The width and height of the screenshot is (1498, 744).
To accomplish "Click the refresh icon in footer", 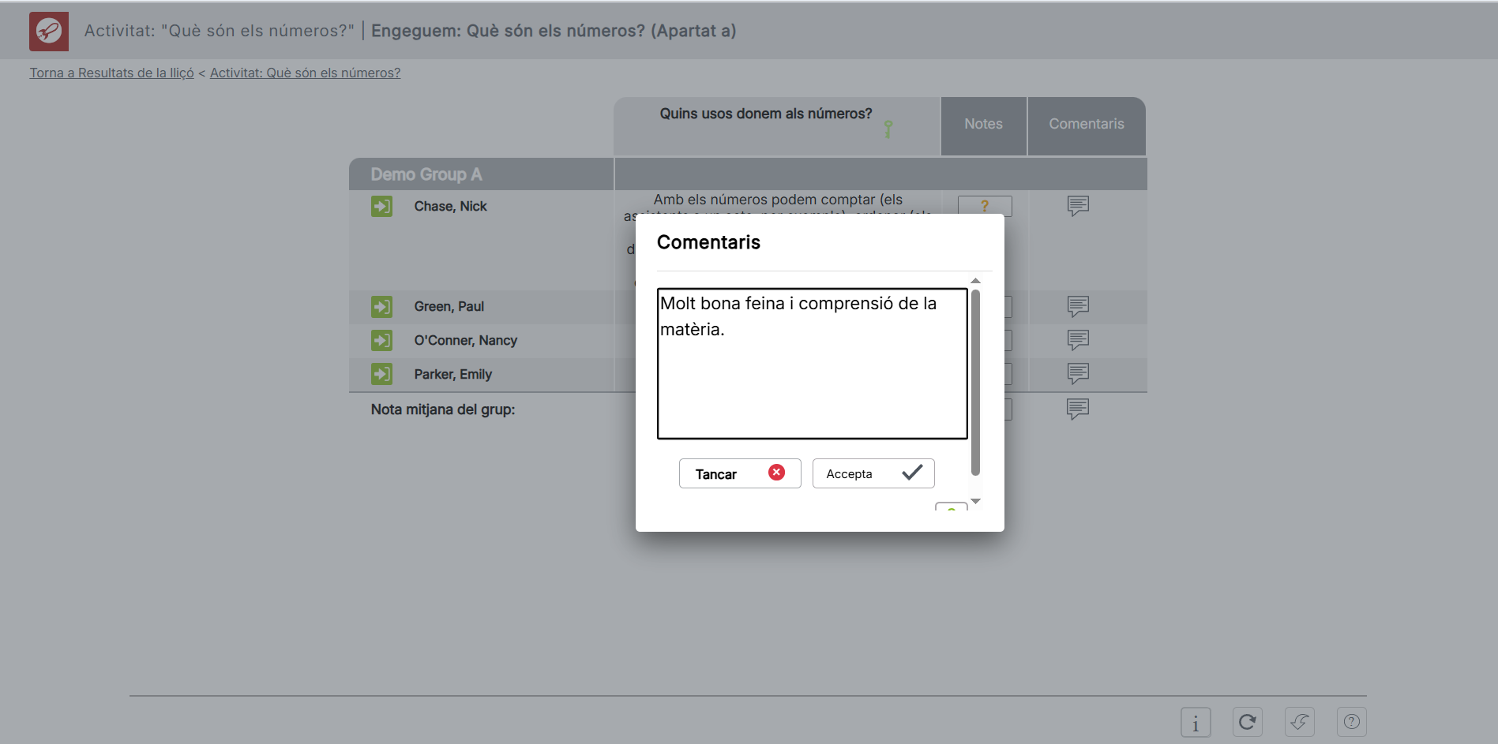I will coord(1248,722).
